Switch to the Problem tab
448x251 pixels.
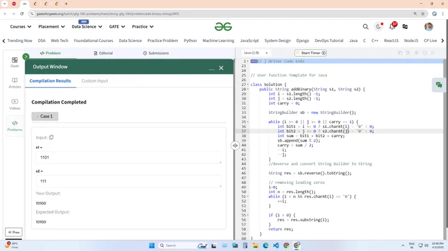tap(50, 53)
